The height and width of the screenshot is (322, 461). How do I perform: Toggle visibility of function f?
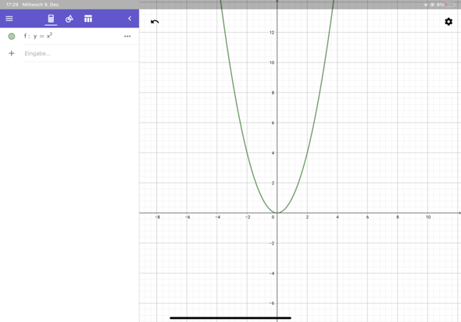coord(12,36)
